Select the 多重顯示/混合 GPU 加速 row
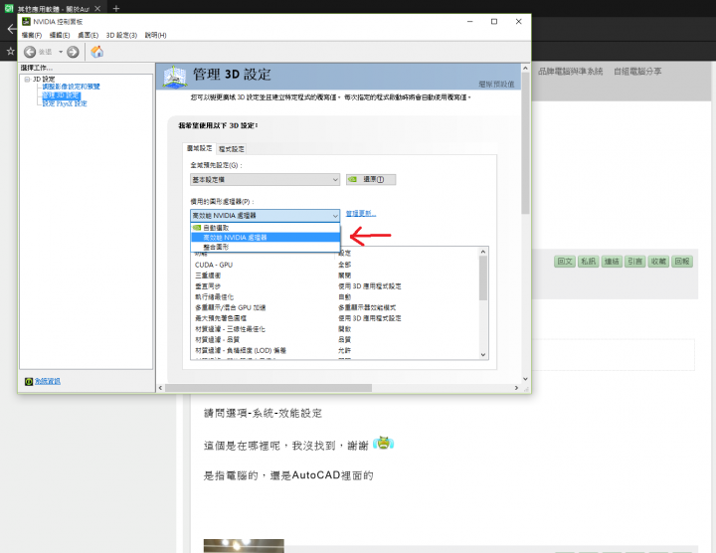 [334, 307]
